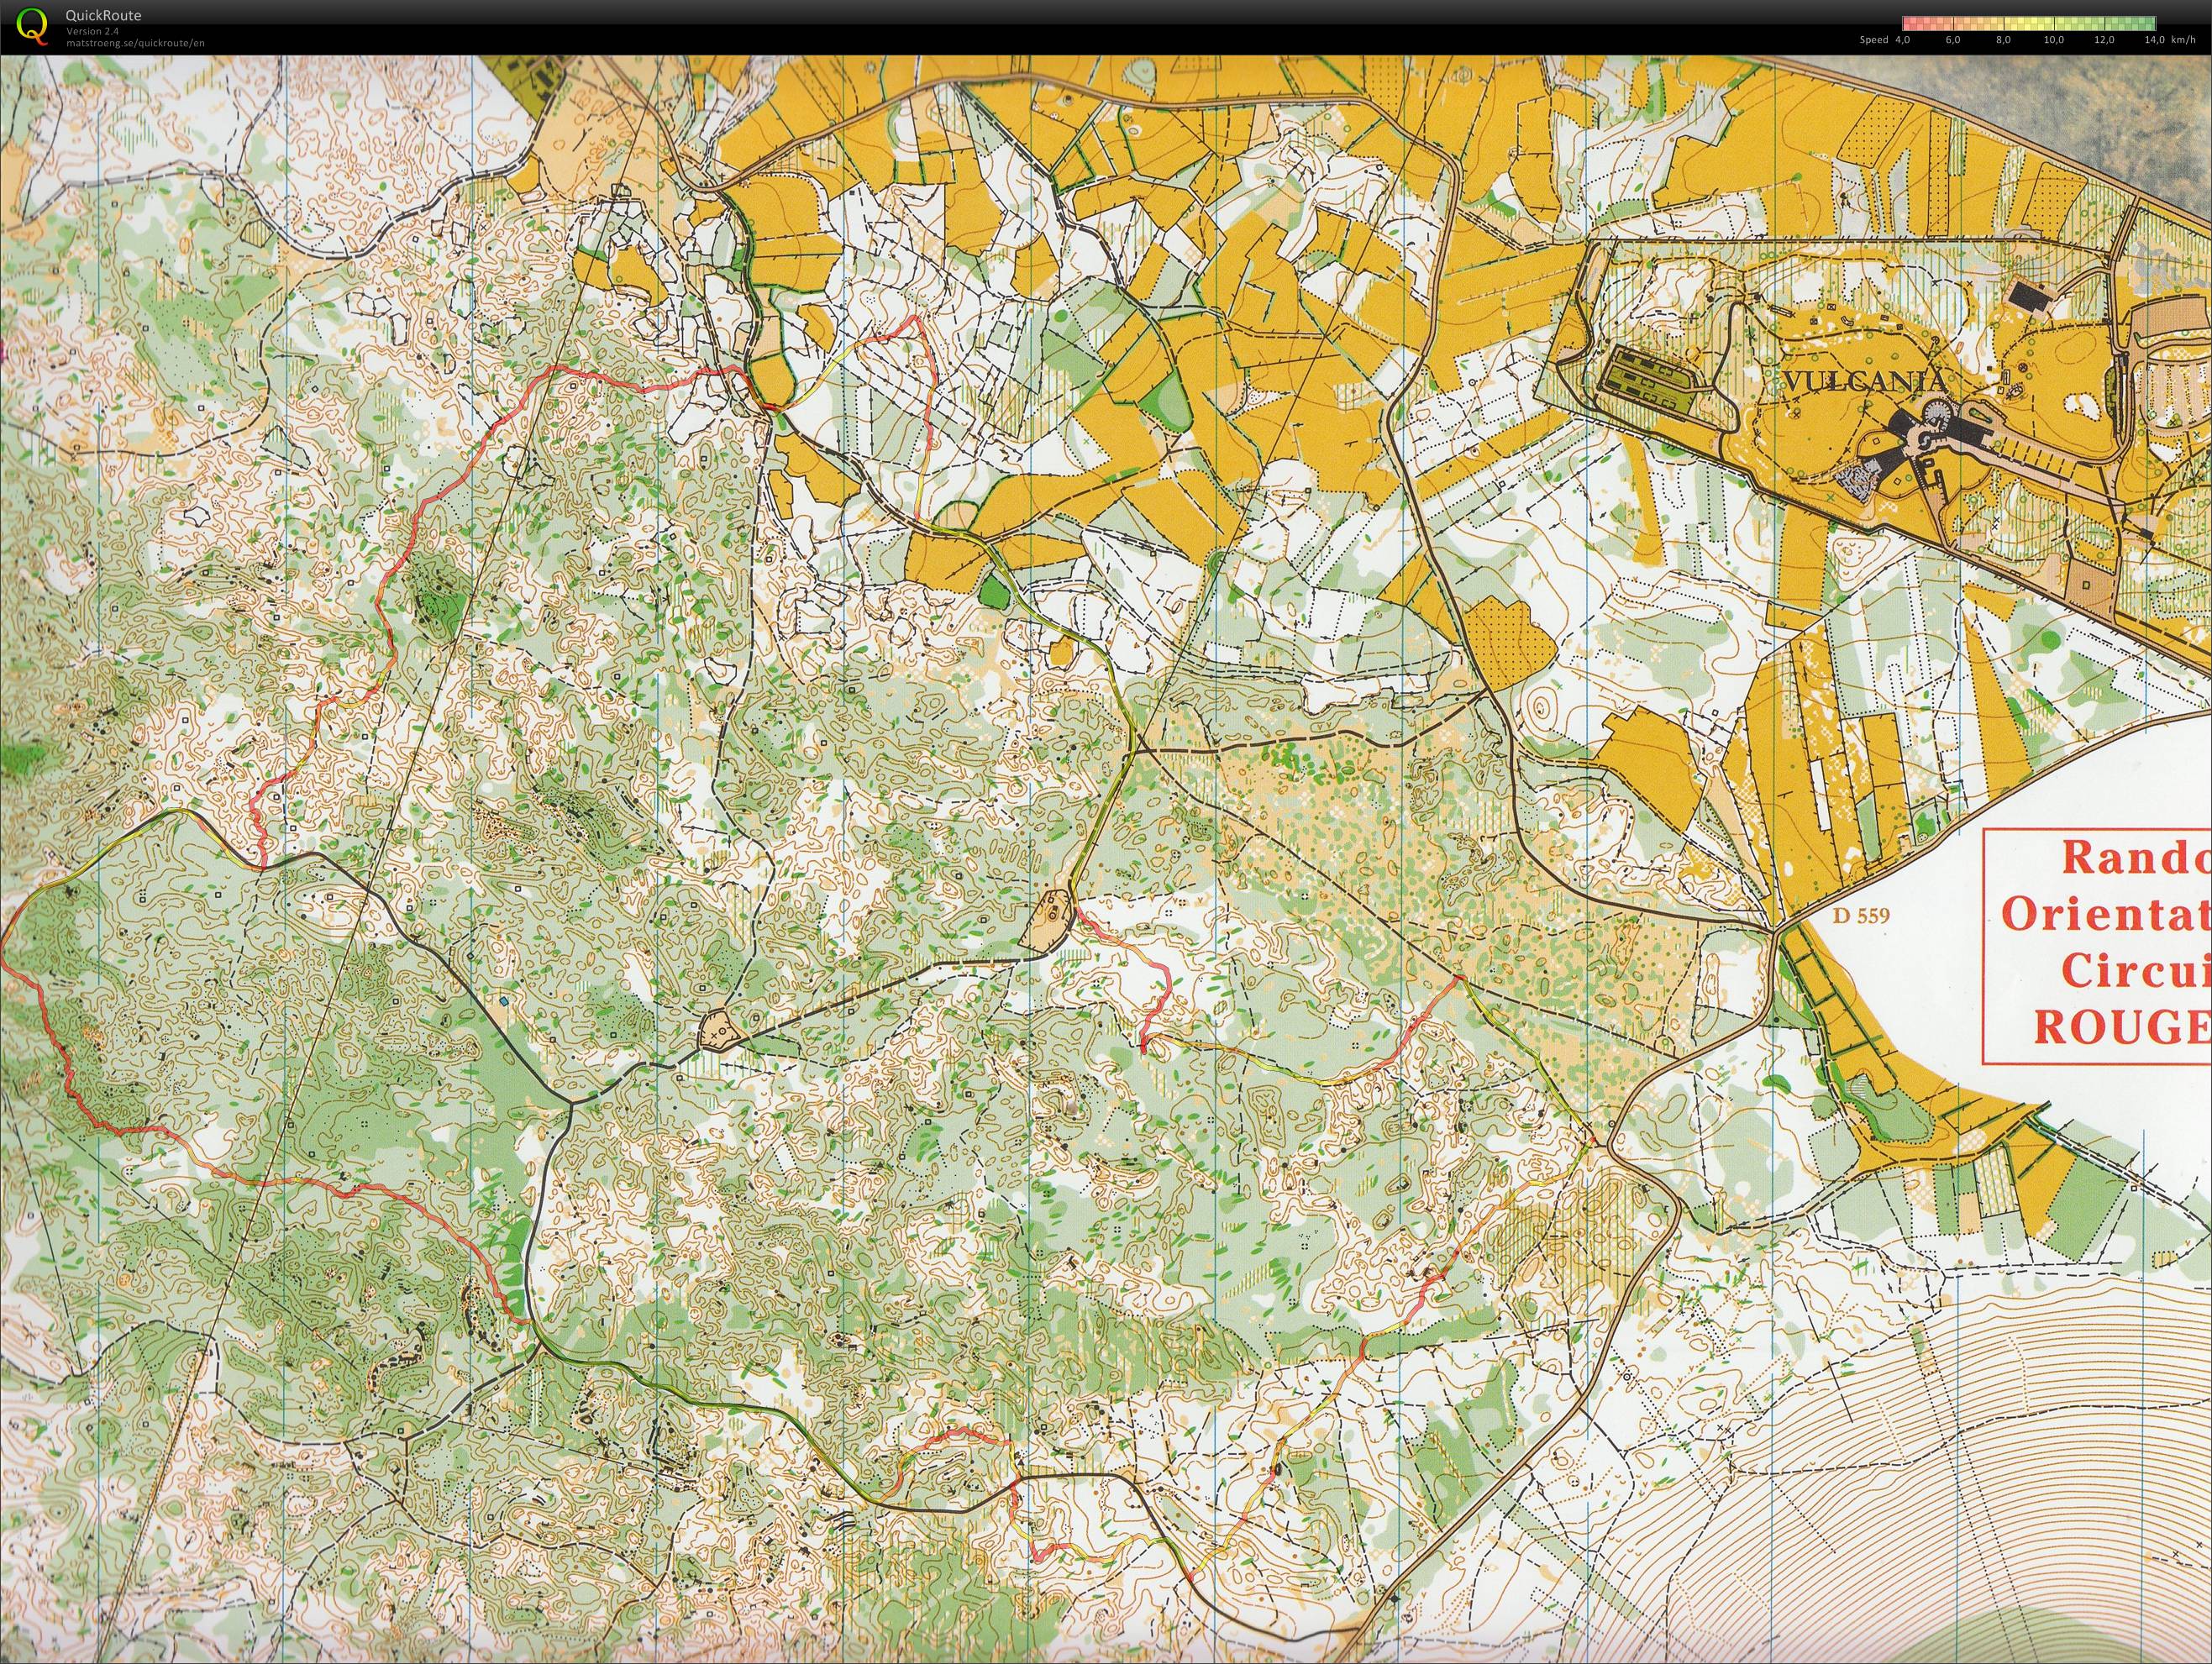Click the 10,0 speed scale value
Viewport: 2212px width, 1664px height.
(2054, 40)
